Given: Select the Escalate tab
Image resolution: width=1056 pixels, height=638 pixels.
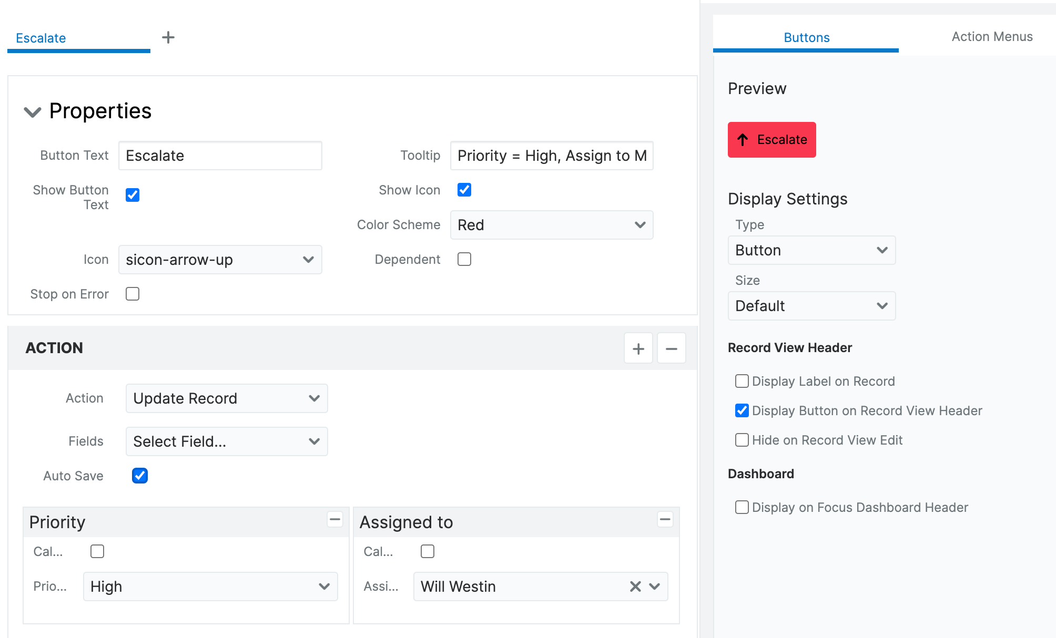Looking at the screenshot, I should [x=41, y=37].
